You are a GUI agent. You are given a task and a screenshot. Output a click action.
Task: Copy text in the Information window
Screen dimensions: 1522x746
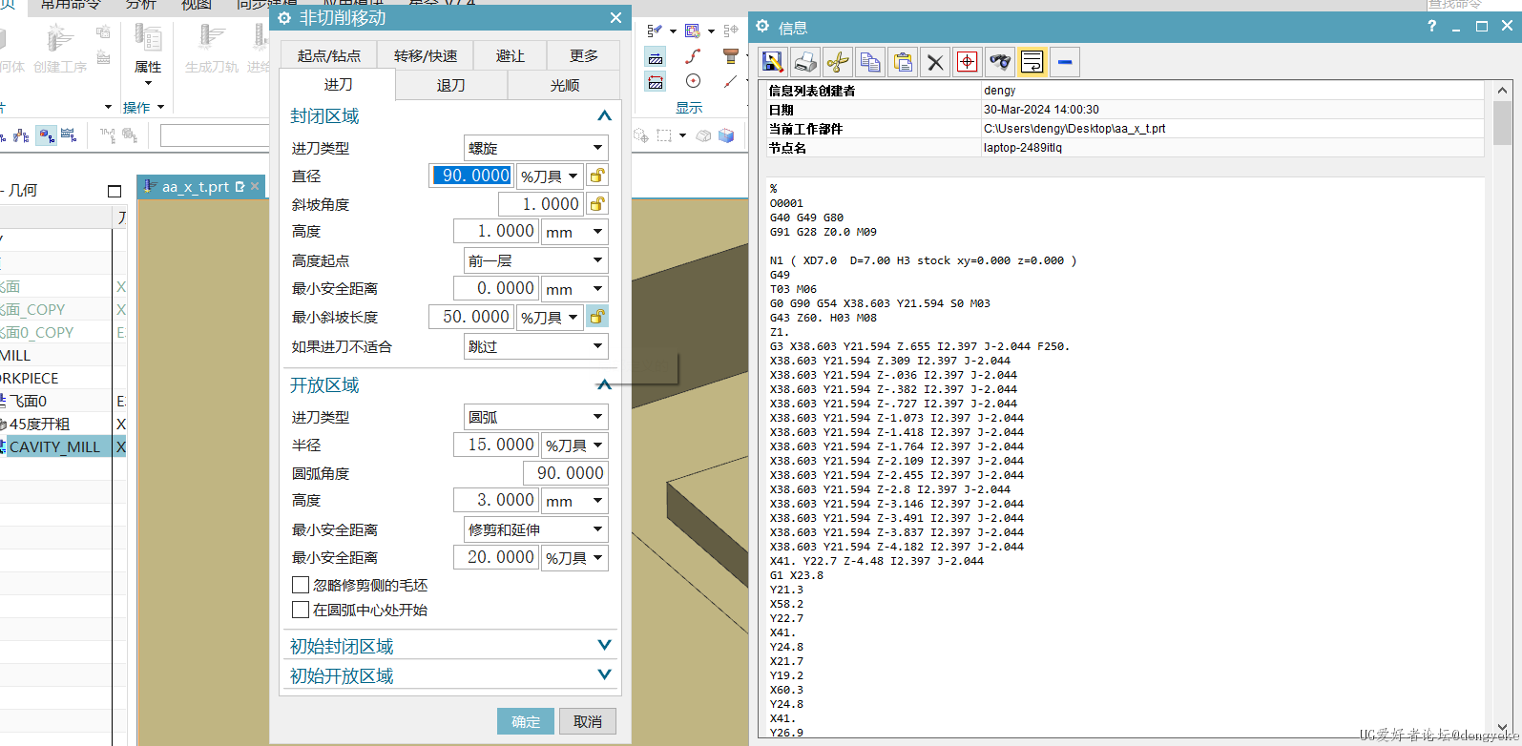870,62
